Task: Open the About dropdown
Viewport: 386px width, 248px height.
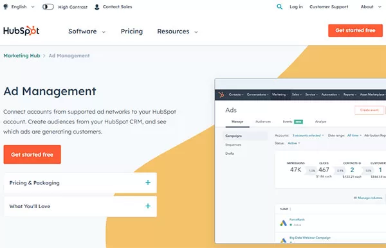Action: (x=371, y=7)
